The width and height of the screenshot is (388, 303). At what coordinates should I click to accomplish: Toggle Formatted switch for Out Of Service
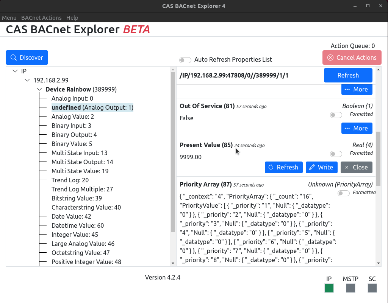336,115
